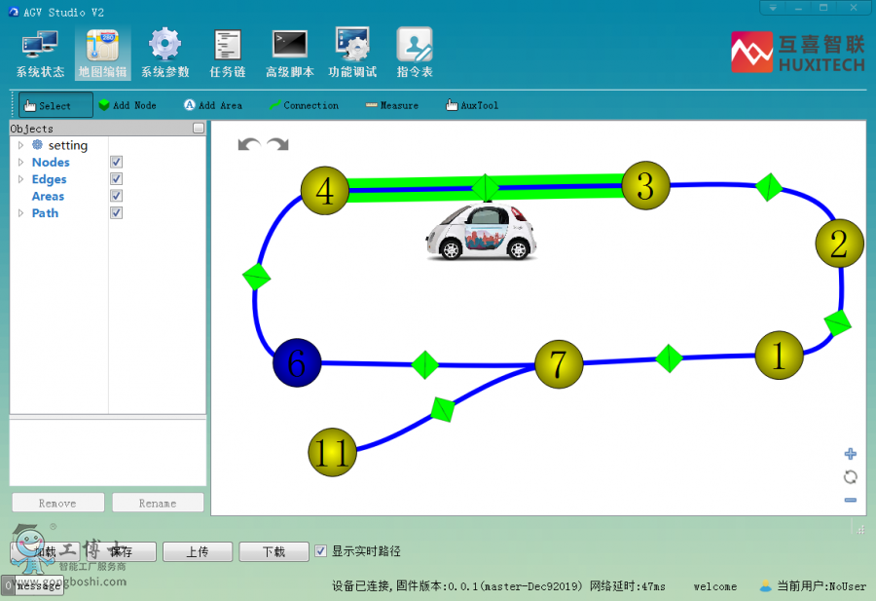The width and height of the screenshot is (876, 601).
Task: Uncheck the 显示实时路径 checkbox
Action: pos(321,551)
